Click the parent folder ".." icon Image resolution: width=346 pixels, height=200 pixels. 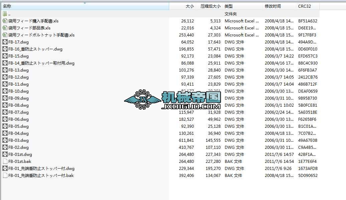5,14
